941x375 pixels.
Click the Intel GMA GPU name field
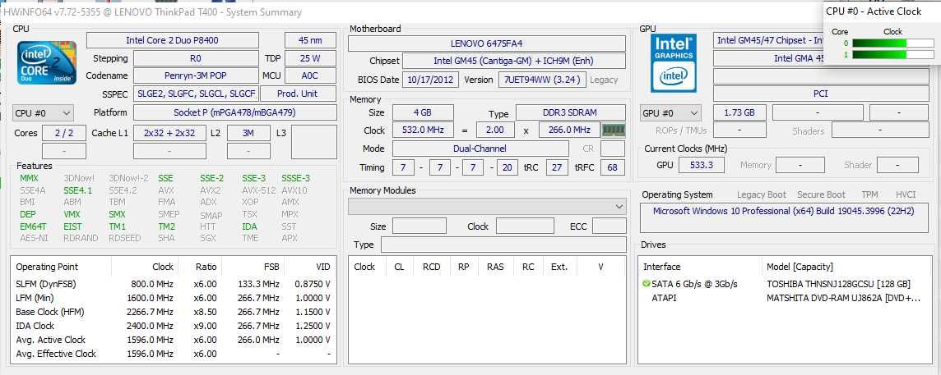tap(769, 58)
